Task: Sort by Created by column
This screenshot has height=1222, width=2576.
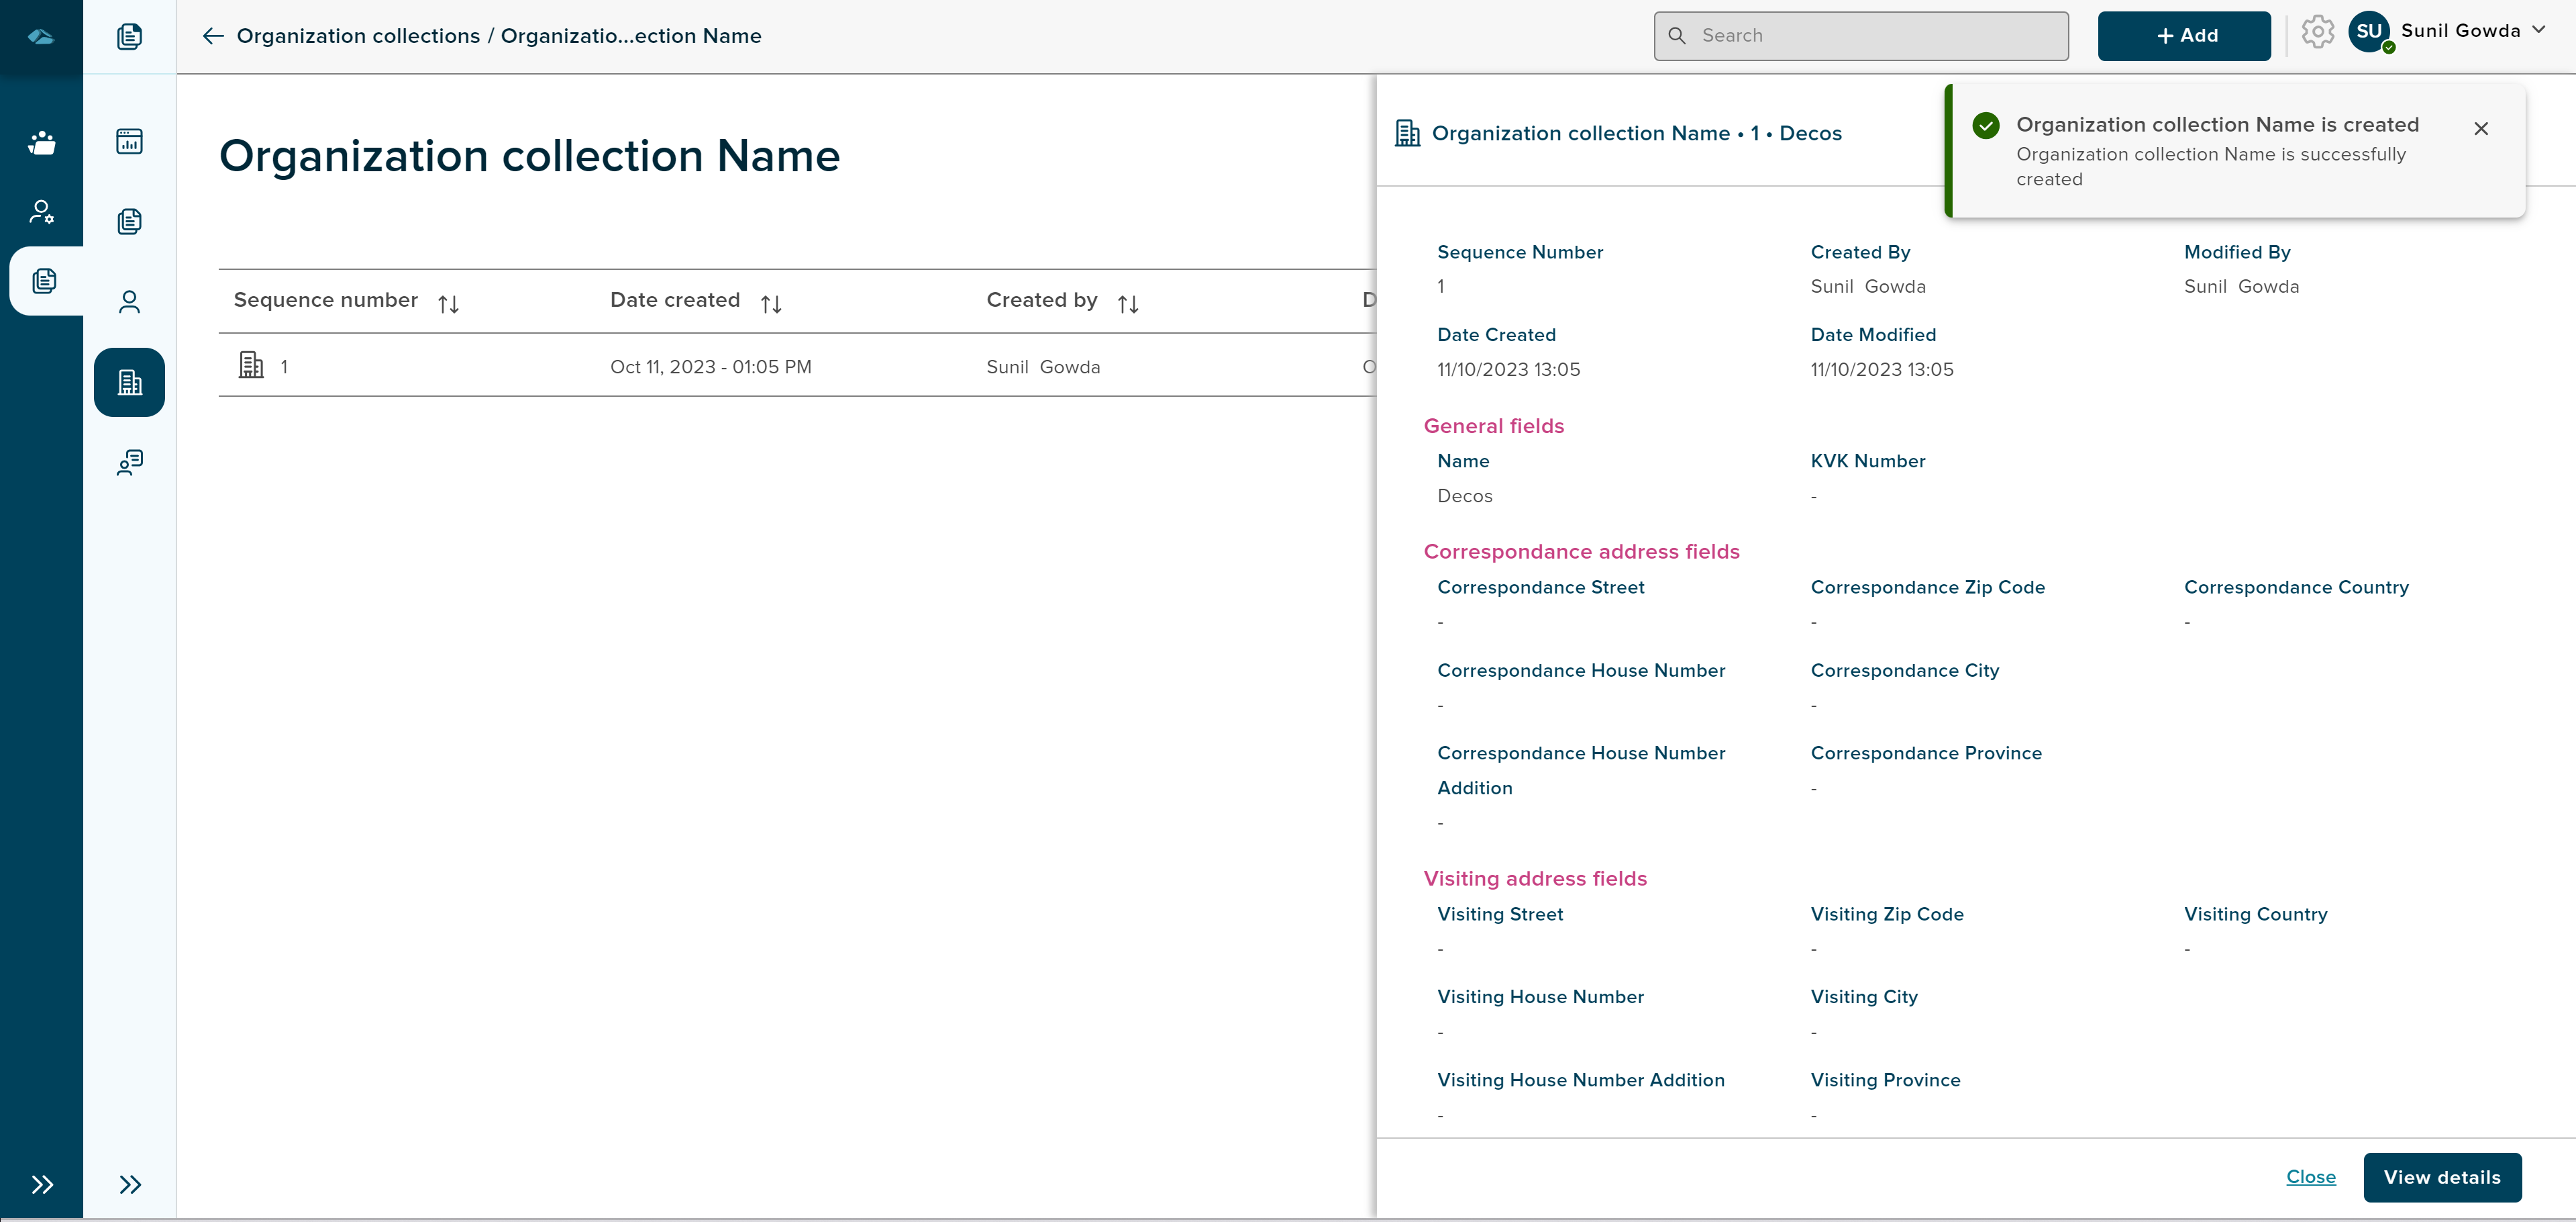Action: pos(1127,303)
